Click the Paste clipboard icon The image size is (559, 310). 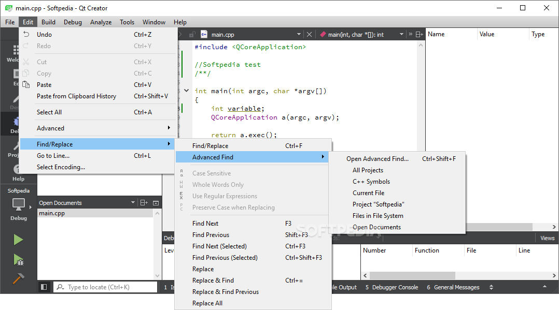[26, 84]
